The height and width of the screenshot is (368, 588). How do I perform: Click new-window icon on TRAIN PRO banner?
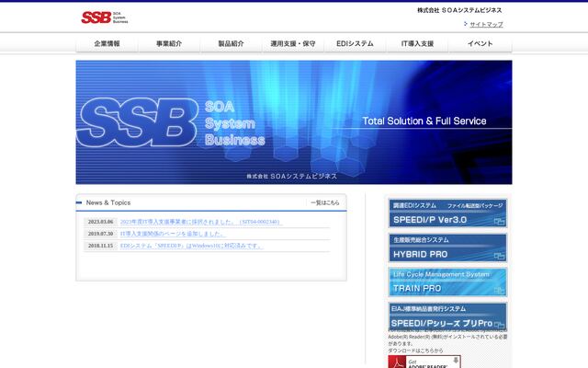point(499,291)
